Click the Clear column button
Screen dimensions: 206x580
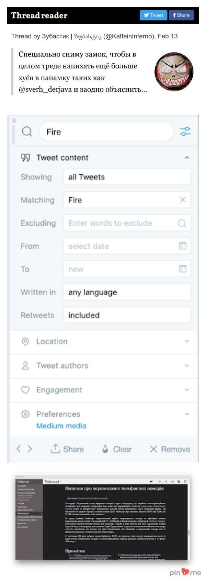pos(117,449)
